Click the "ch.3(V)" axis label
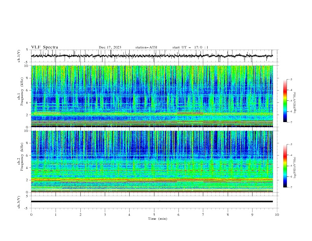 pyautogui.click(x=19, y=202)
